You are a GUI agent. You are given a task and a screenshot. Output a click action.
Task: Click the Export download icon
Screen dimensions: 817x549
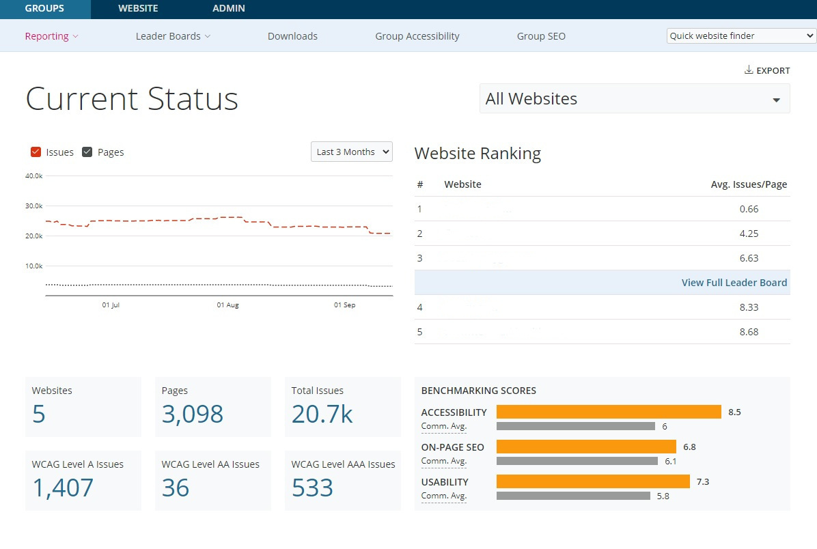point(749,70)
